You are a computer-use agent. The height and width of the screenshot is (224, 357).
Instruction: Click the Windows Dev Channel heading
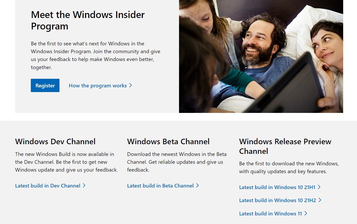(55, 142)
